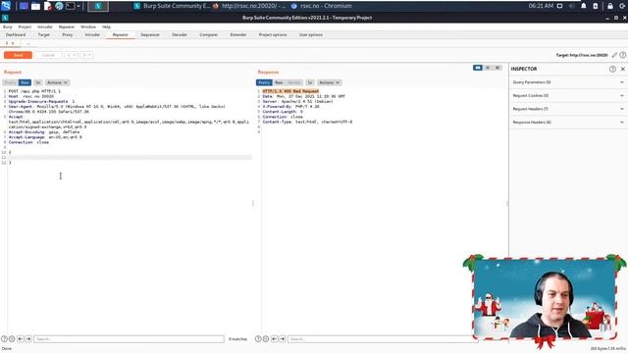Switch to the Target tab

43,35
